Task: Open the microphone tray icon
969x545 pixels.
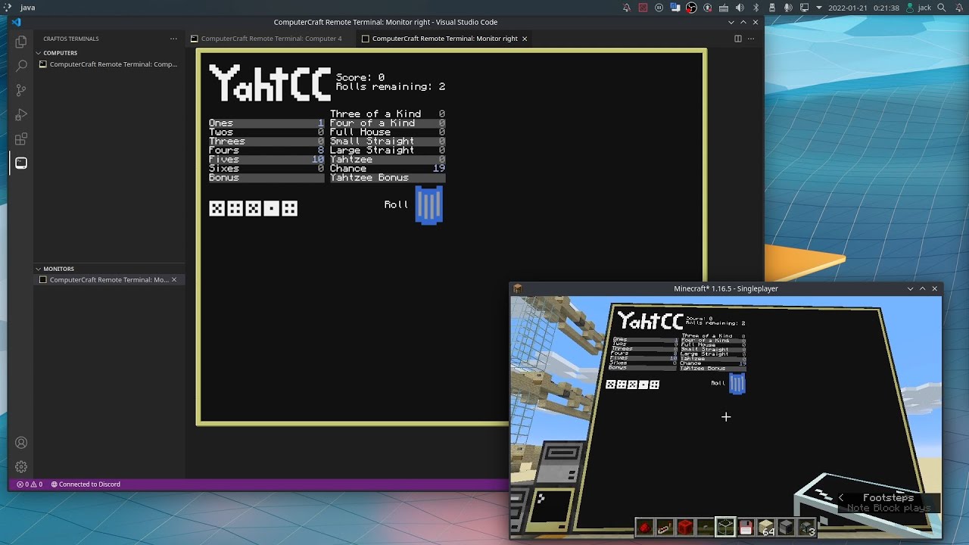Action: (788, 8)
